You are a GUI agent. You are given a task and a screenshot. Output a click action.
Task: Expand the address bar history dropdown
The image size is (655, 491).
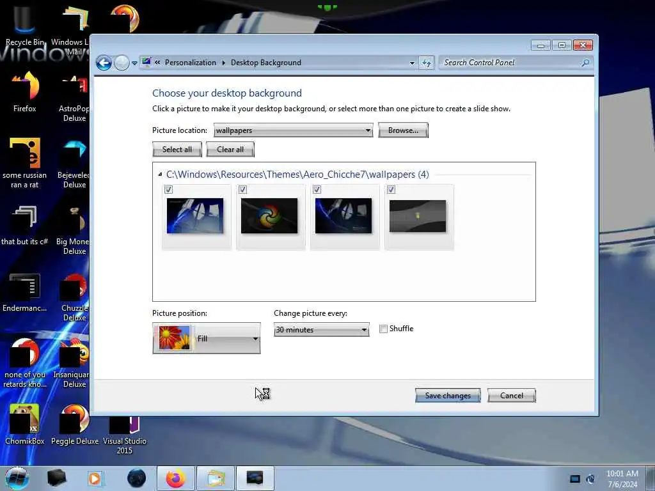pyautogui.click(x=412, y=63)
